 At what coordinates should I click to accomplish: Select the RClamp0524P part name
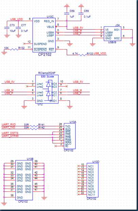(x=47, y=73)
